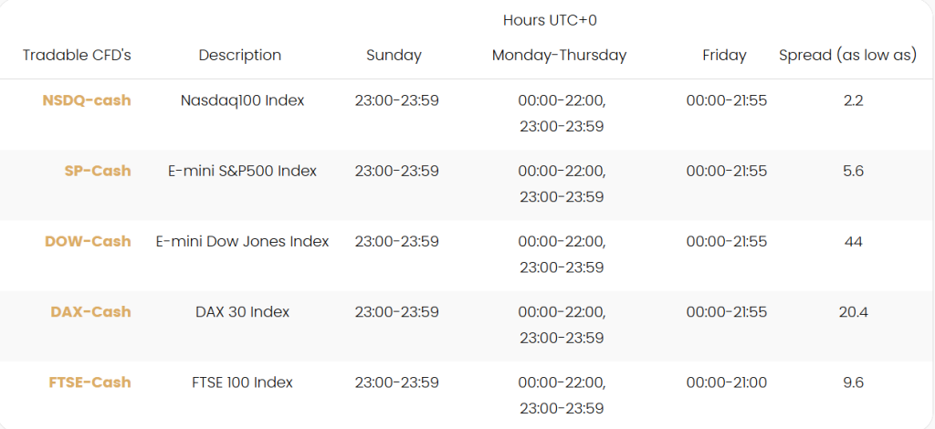935x429 pixels.
Task: Select the Sunday column header
Action: coord(394,55)
